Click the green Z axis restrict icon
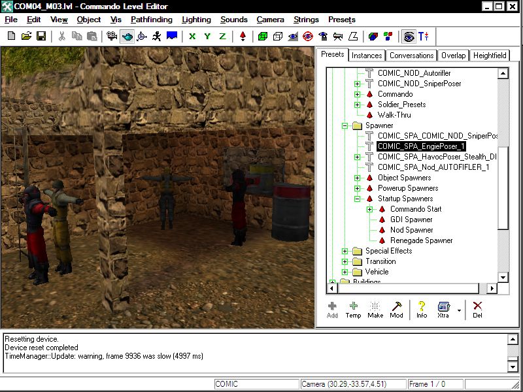Screen dimensions: 523x392 [x=222, y=36]
